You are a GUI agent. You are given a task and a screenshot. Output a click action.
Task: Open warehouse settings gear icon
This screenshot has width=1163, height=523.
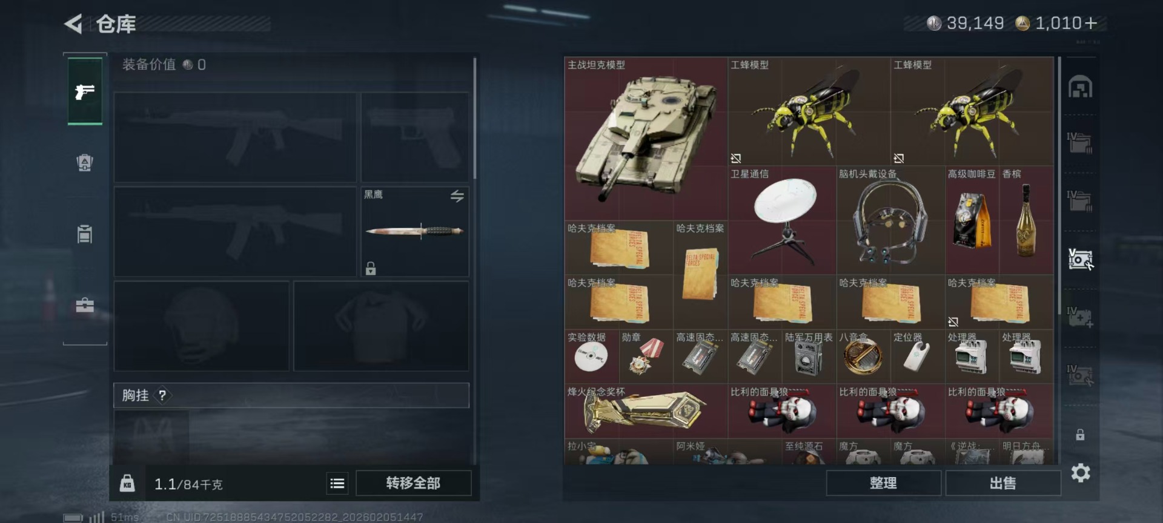pos(1081,473)
